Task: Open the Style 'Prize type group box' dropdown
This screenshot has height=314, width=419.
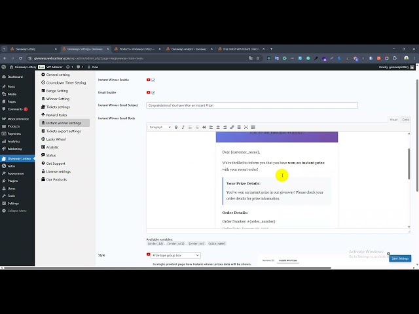Action: 175,256
